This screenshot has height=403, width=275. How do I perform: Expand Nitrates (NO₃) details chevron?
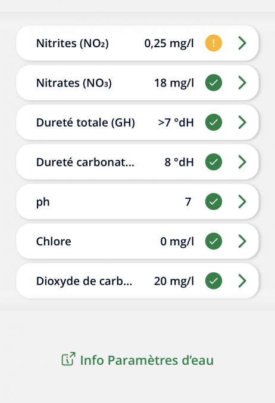(242, 82)
